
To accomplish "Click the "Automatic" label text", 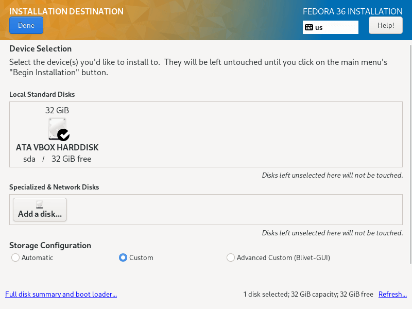I will 37,257.
